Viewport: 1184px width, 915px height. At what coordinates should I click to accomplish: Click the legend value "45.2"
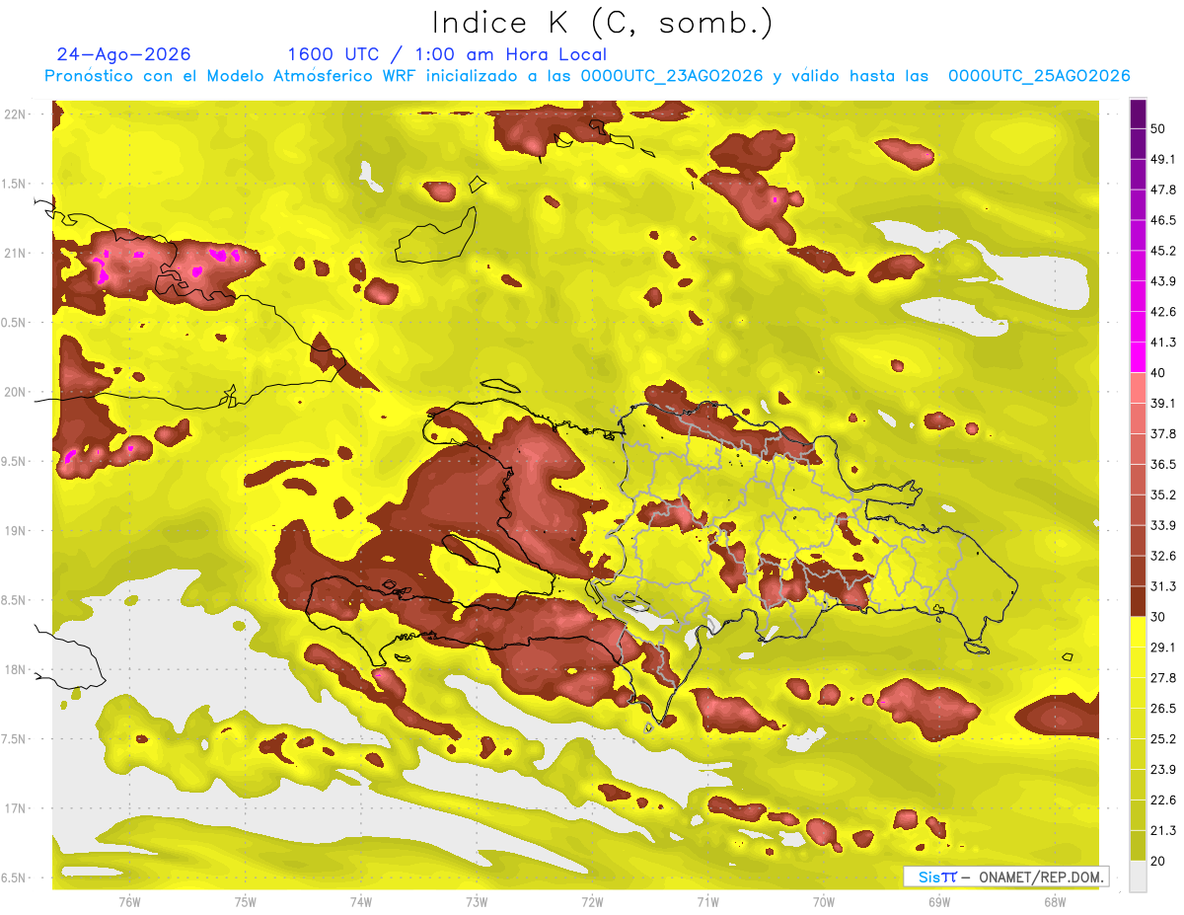(1162, 252)
